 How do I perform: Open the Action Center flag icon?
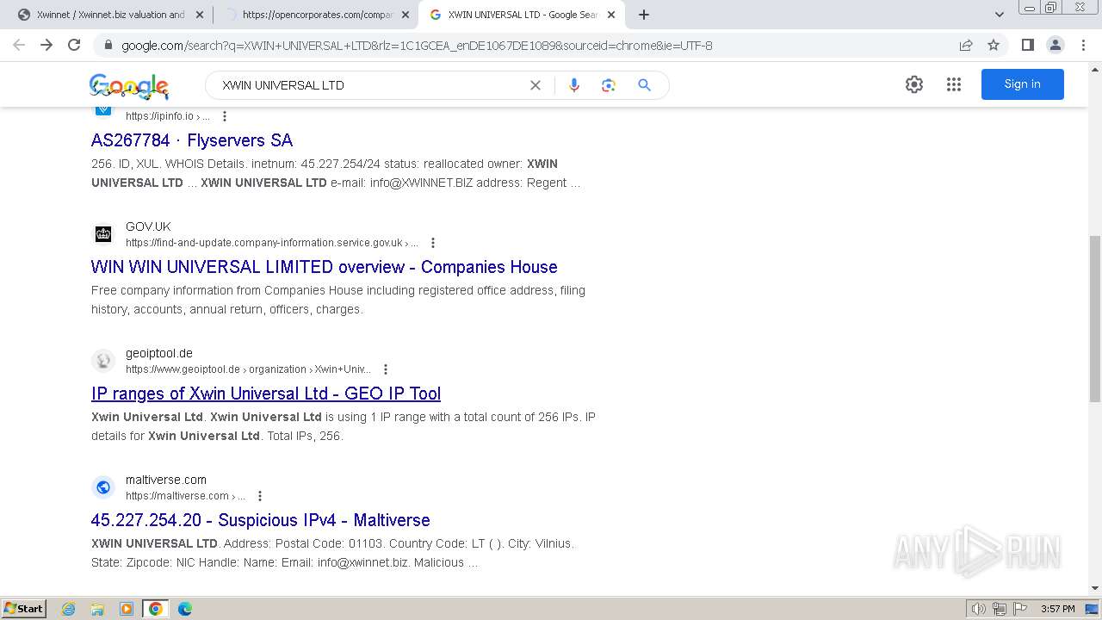1019,609
